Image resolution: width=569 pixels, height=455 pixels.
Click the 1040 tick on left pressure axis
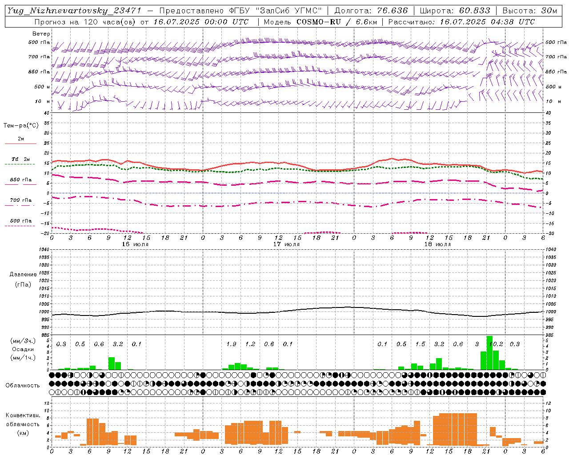45,249
